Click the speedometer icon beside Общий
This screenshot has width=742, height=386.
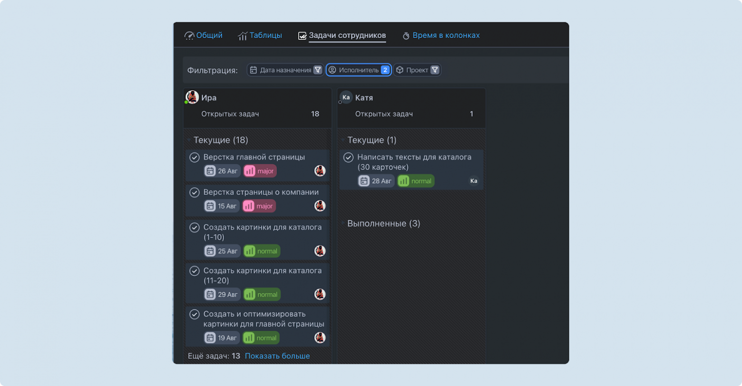point(189,36)
